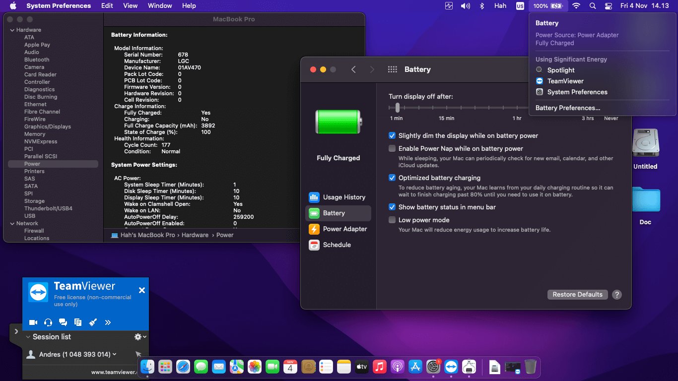This screenshot has height=381, width=678.
Task: Expand the Andres session dropdown arrow
Action: [115, 354]
